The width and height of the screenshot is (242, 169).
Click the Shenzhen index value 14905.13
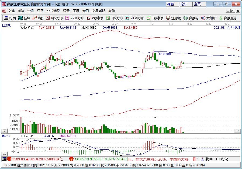[x=82, y=159]
